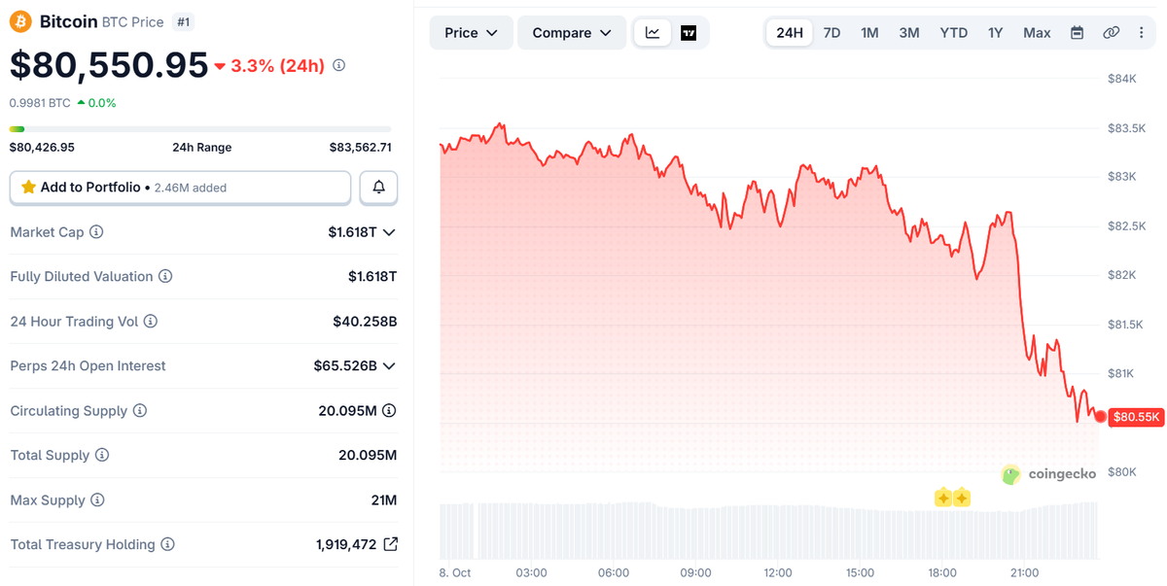The image size is (1167, 586).
Task: Switch to TradingView chart icon
Action: (x=689, y=32)
